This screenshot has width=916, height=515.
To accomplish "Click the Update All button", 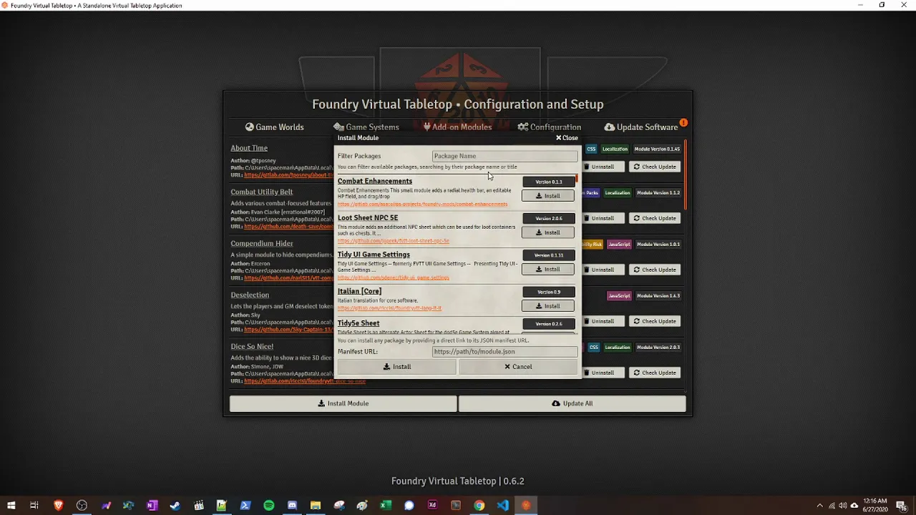I will [572, 403].
